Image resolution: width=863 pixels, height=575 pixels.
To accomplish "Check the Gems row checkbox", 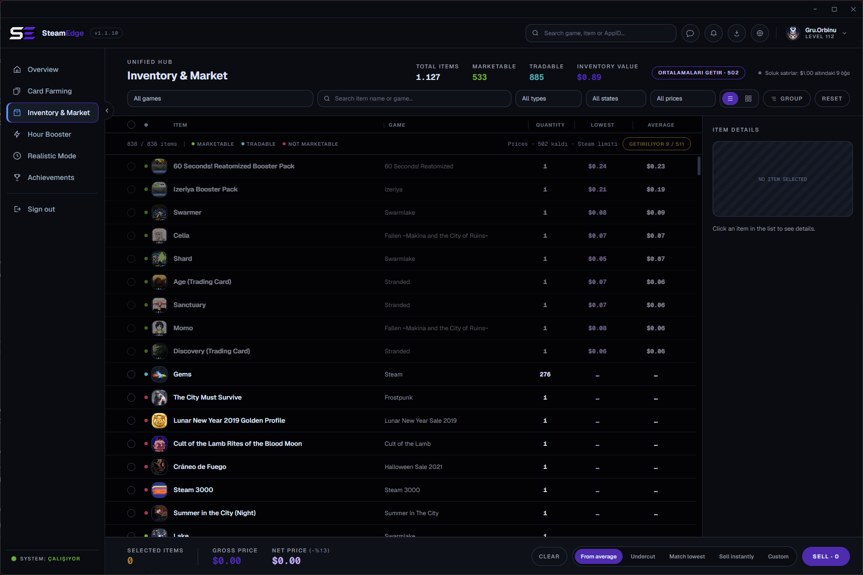I will tap(131, 374).
